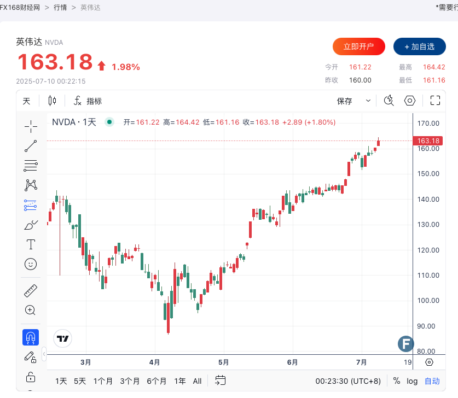Open quick search in the chart toolbar

389,101
